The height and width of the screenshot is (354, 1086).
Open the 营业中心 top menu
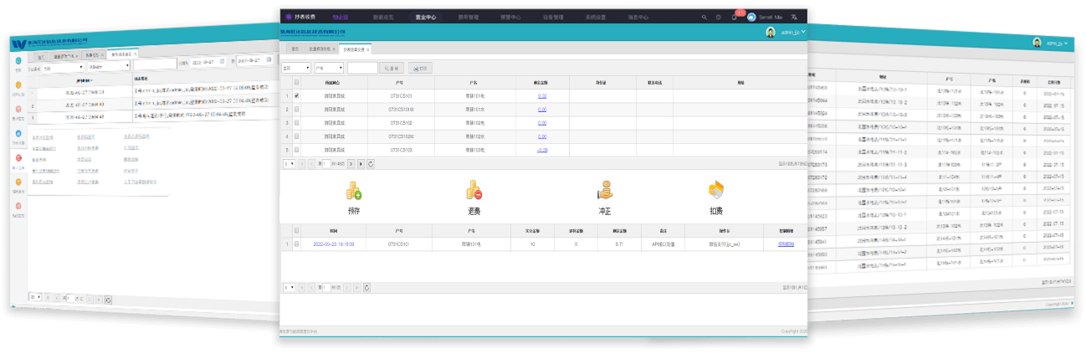[x=425, y=17]
